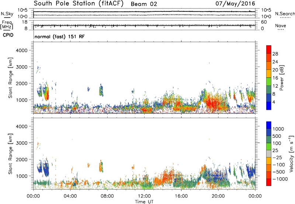Click the date "07/May/2016"
295x204 pixels.
tap(235, 3)
